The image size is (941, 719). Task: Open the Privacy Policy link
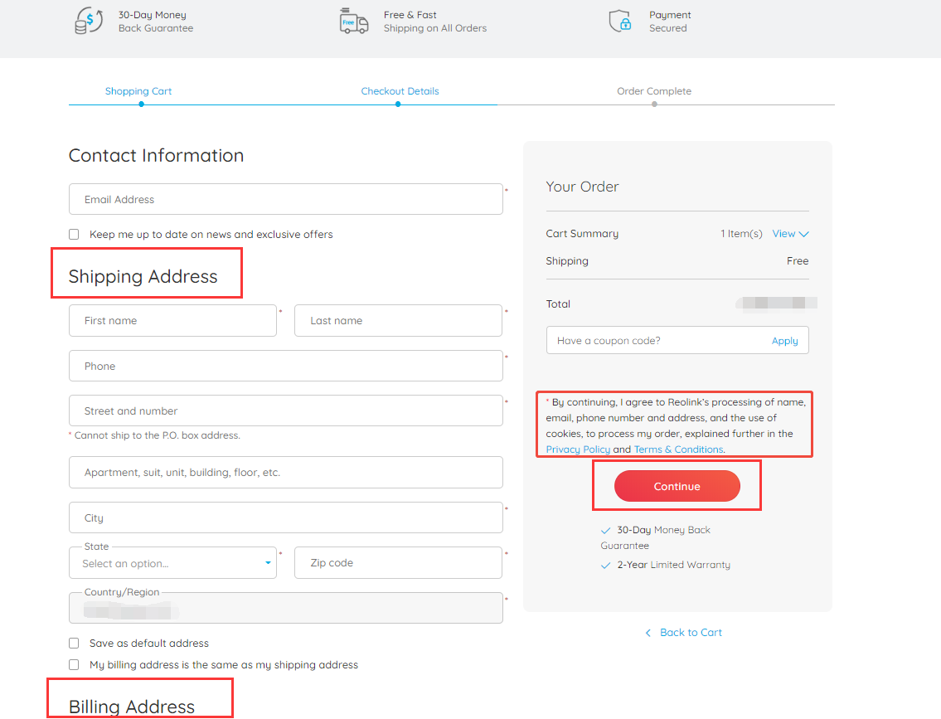578,449
